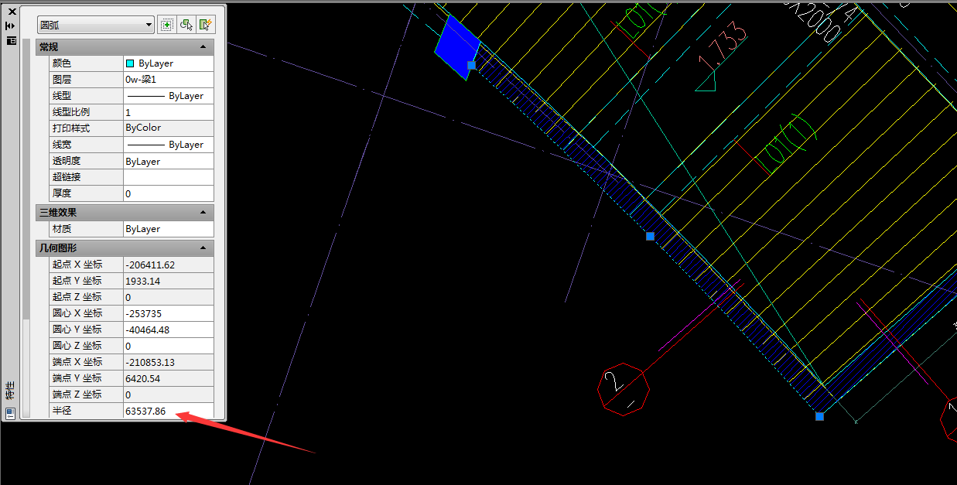Click the arc's top endpoint grip
Viewport: 957px width, 485px height.
pyautogui.click(x=471, y=66)
